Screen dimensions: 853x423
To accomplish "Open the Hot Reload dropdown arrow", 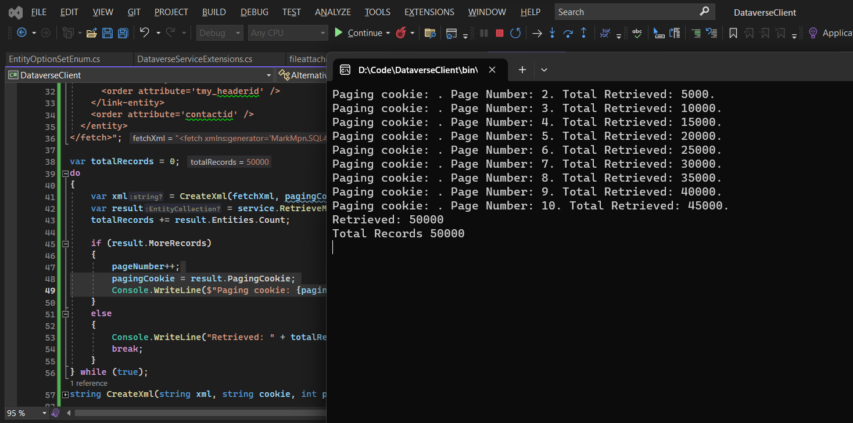I will click(413, 33).
